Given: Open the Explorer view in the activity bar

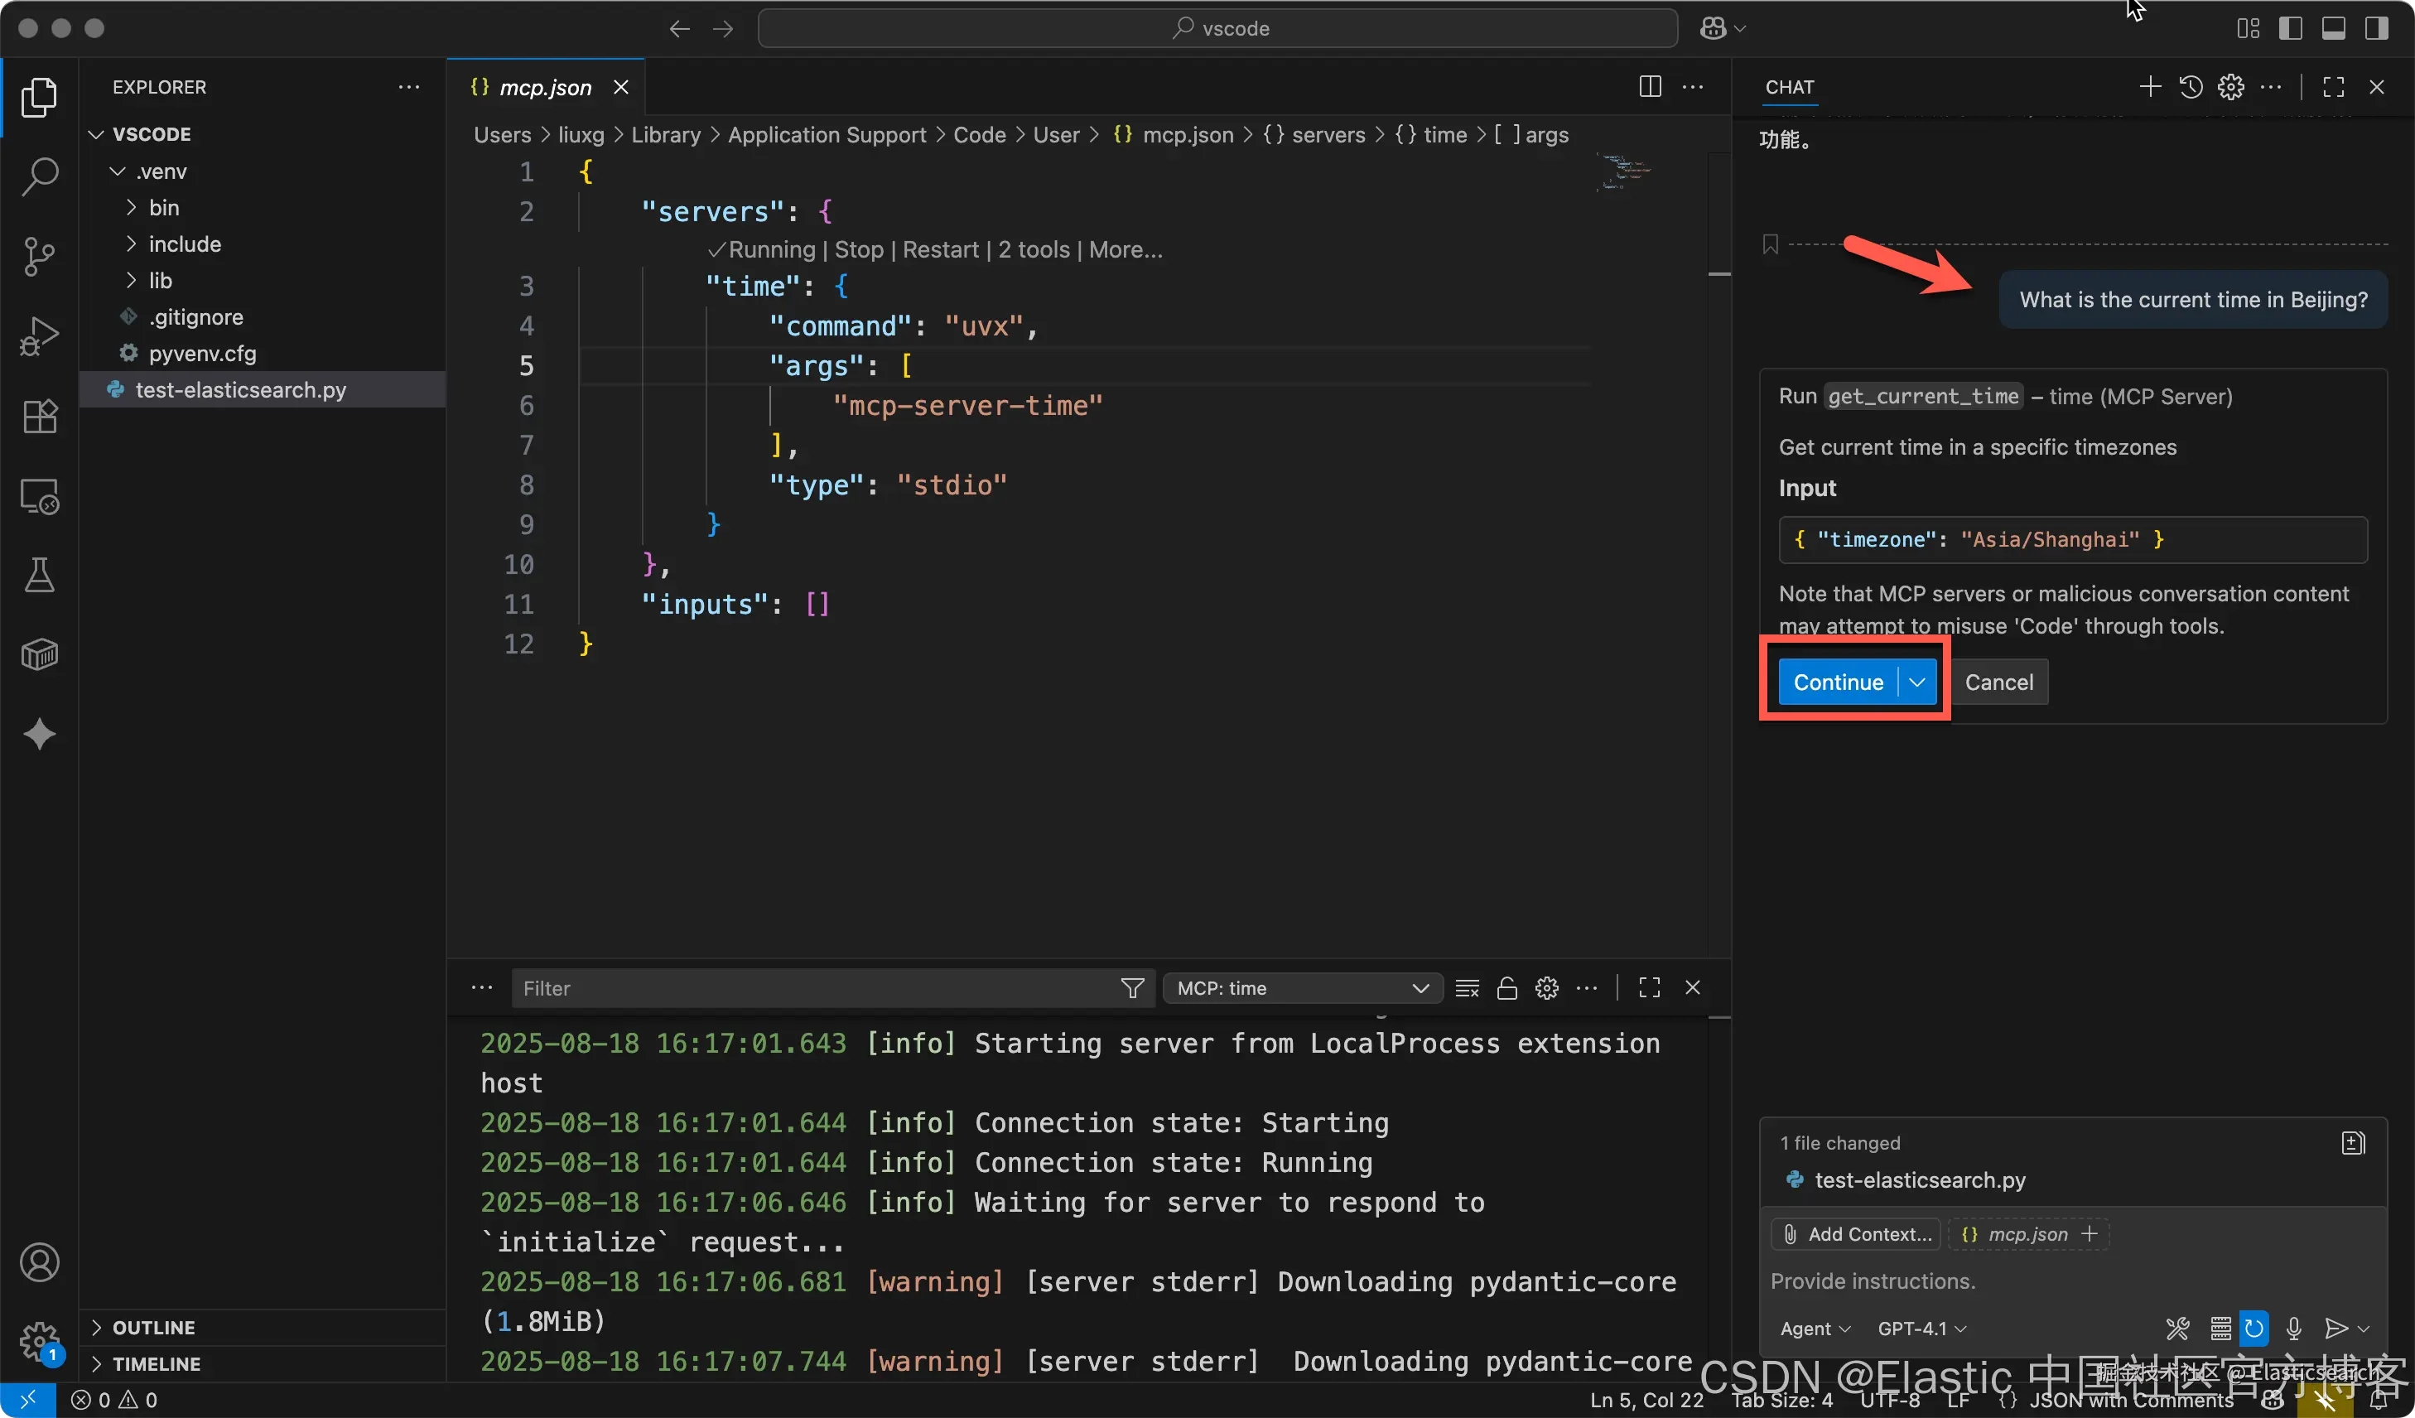Looking at the screenshot, I should point(39,97).
